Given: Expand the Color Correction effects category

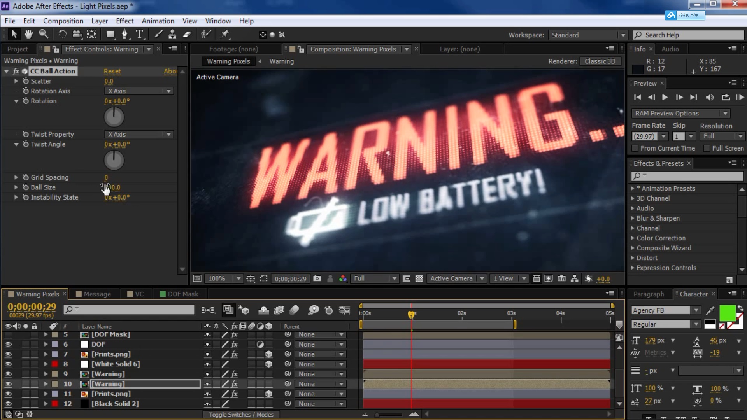Looking at the screenshot, I should pos(632,238).
